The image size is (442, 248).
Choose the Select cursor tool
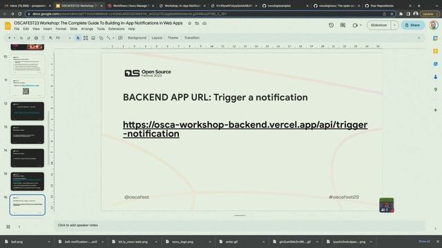78,38
